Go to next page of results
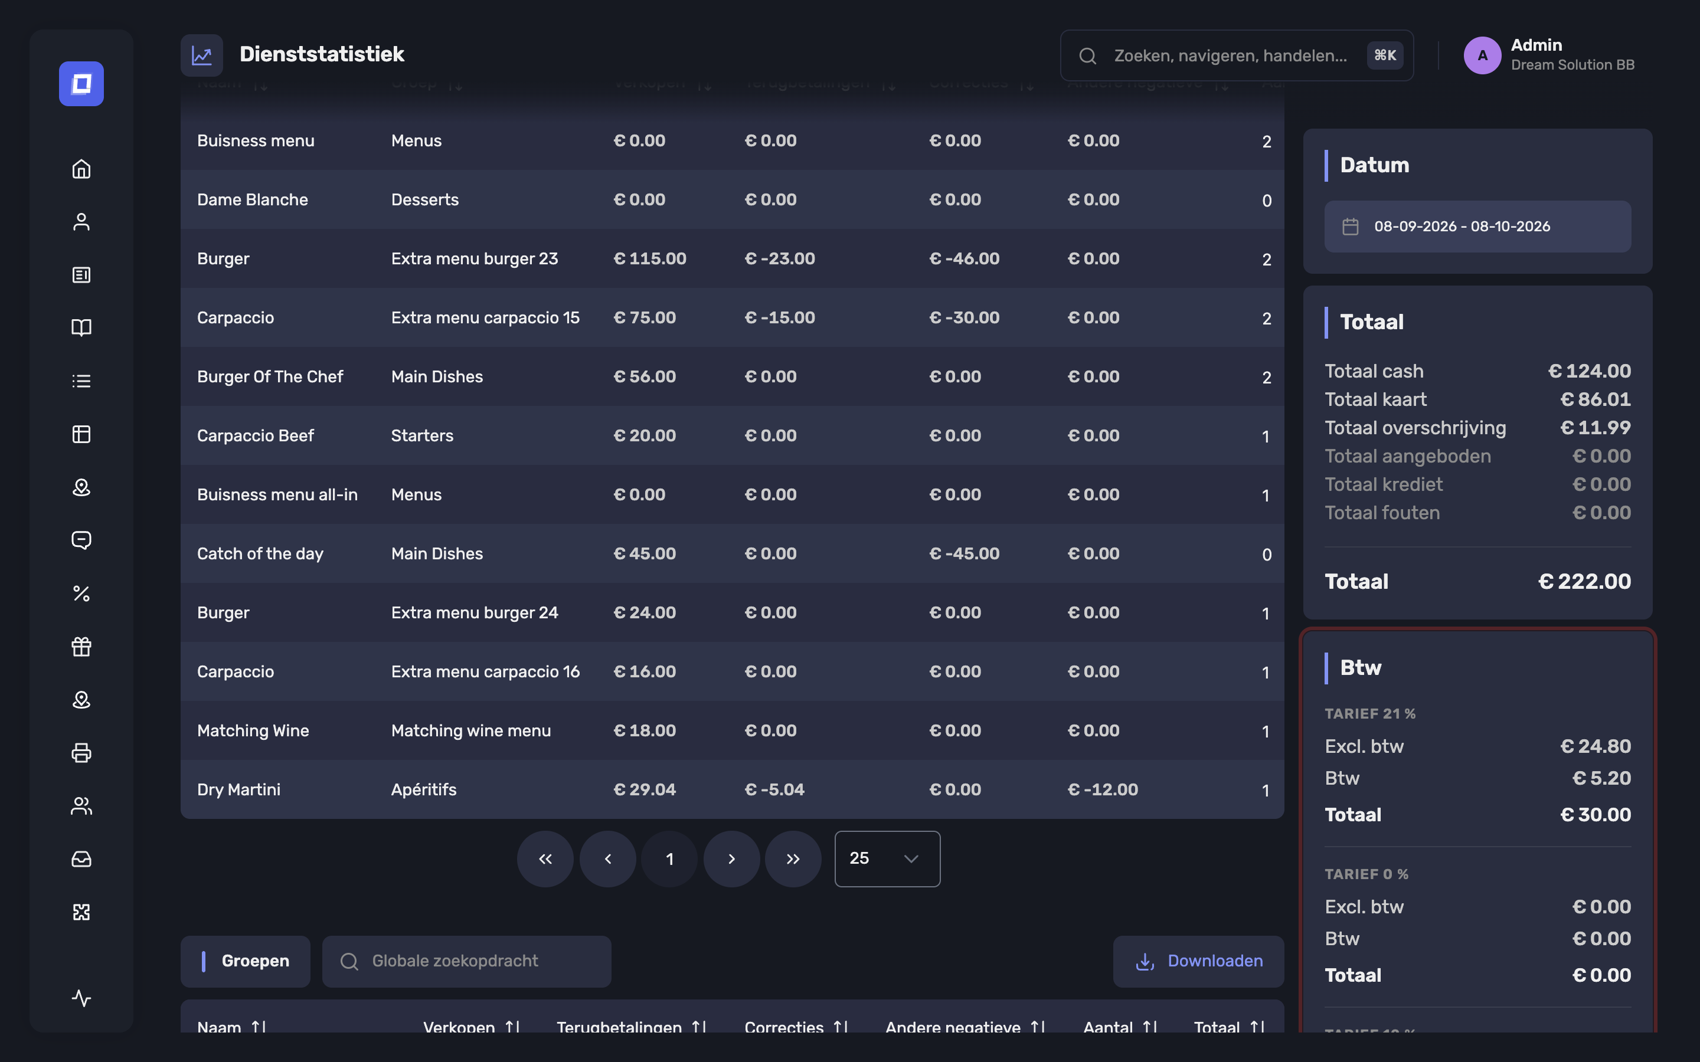This screenshot has height=1062, width=1700. click(731, 858)
